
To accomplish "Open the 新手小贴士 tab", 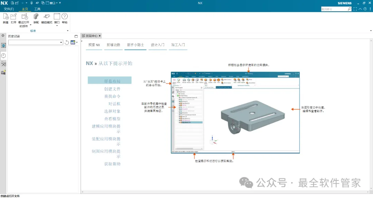I will click(135, 45).
